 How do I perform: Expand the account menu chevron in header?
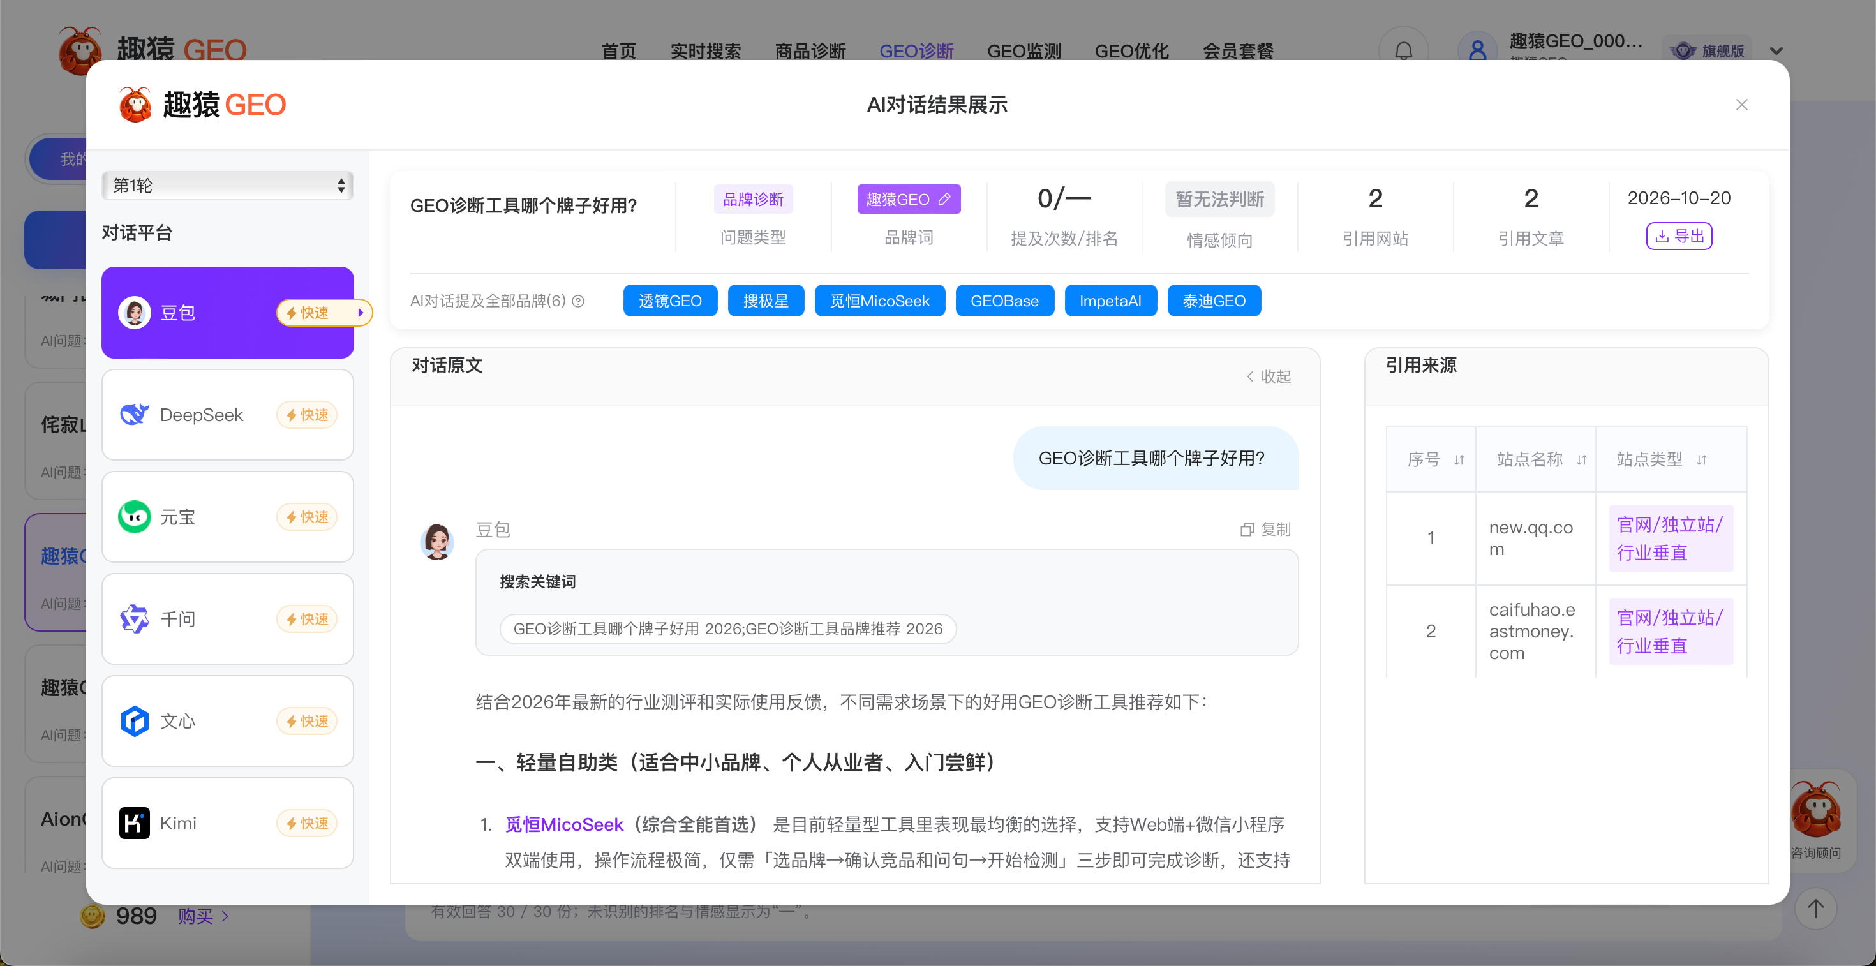pos(1776,51)
